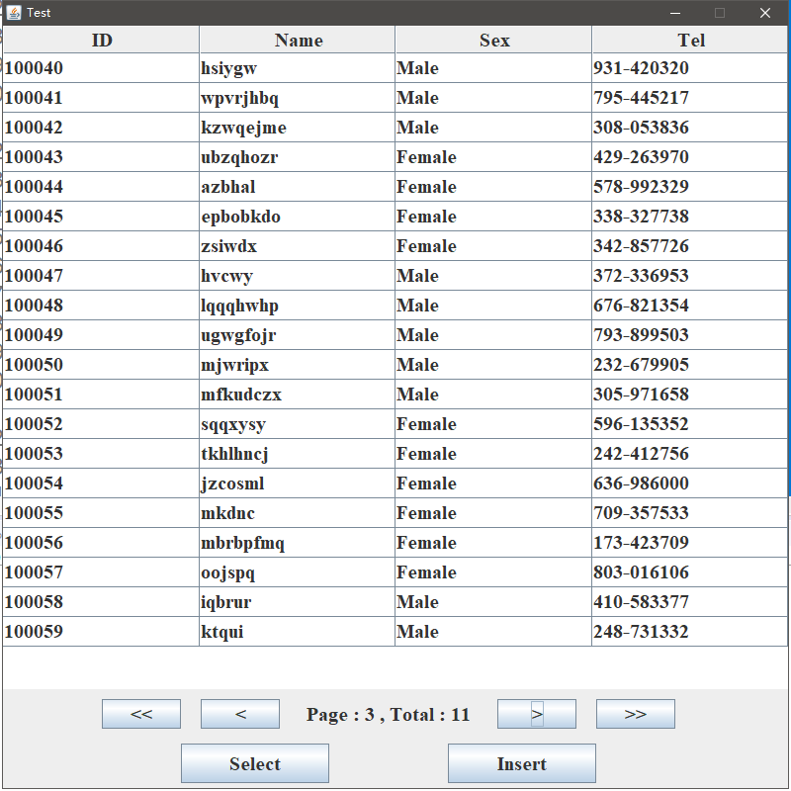Select Tel cell 232-679905
The image size is (791, 791).
[689, 365]
